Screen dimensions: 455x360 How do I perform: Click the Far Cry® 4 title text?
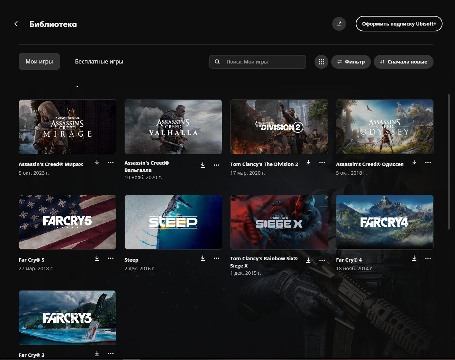tap(349, 260)
